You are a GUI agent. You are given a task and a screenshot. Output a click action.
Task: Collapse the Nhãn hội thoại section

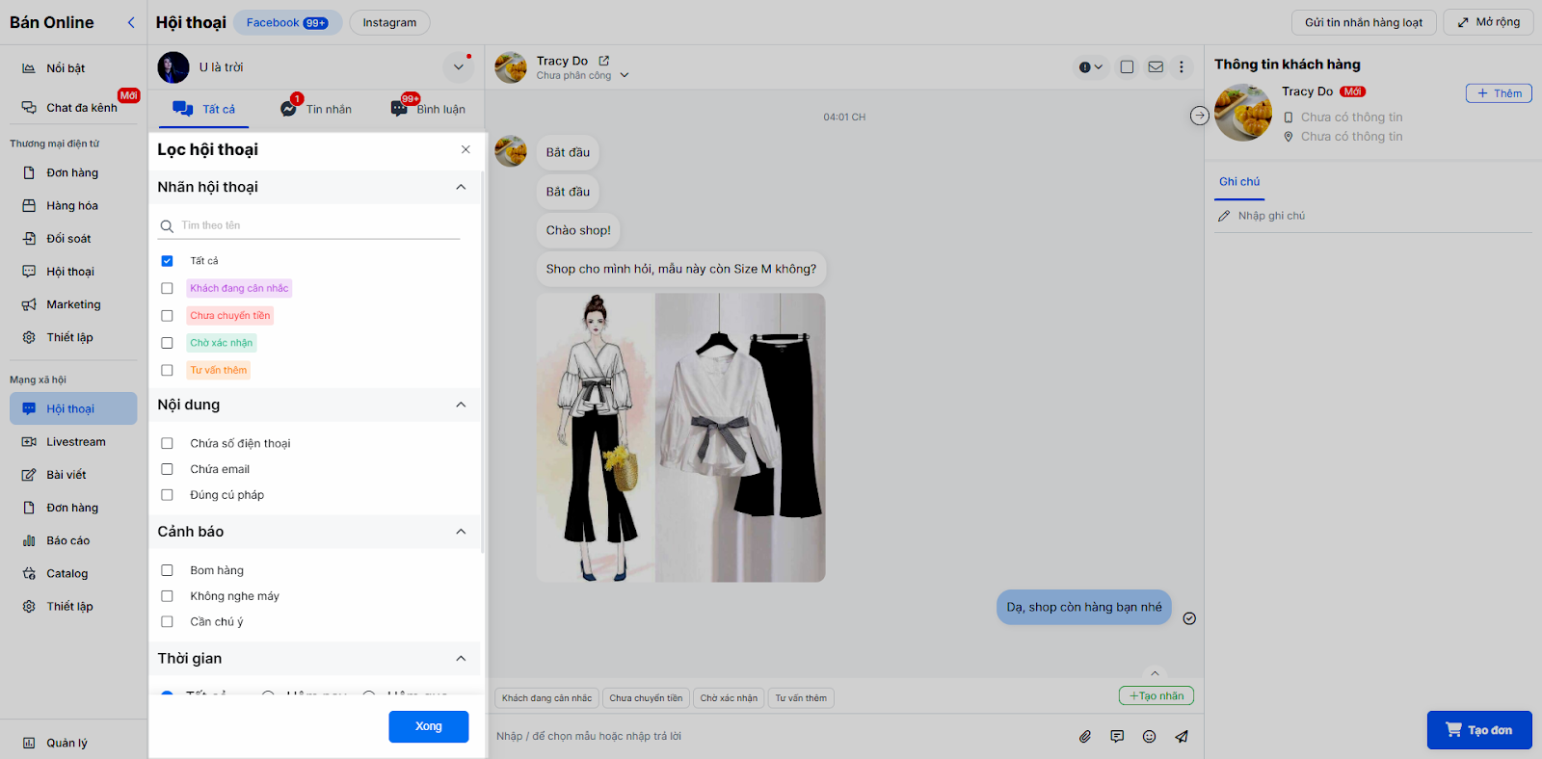[461, 187]
